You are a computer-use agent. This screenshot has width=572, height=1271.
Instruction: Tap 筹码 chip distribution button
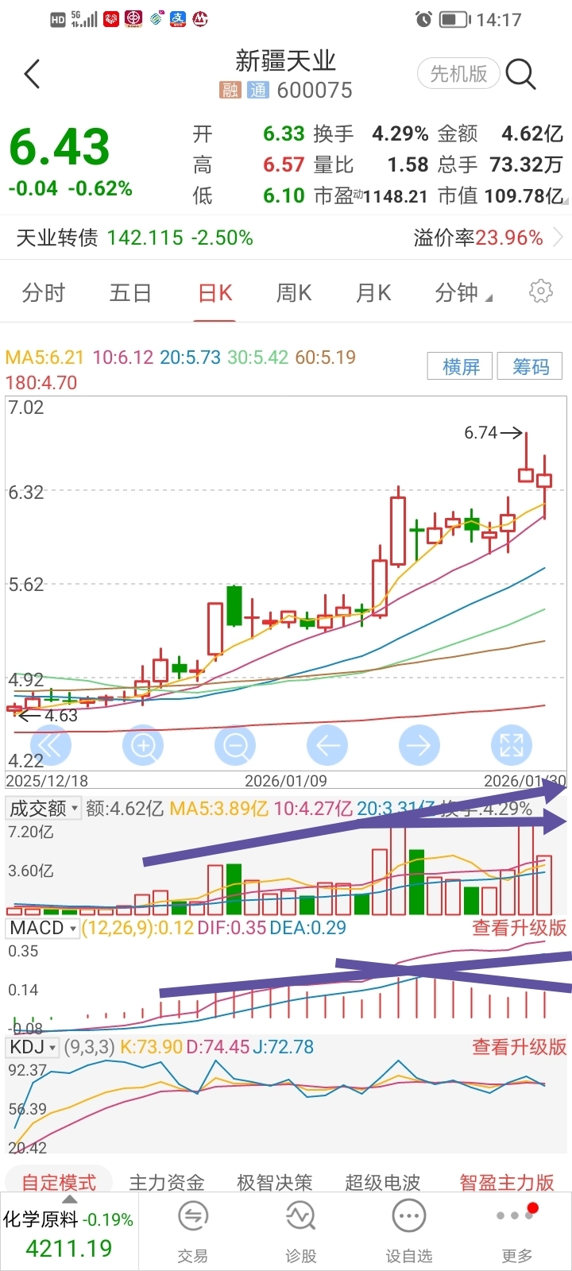(530, 366)
